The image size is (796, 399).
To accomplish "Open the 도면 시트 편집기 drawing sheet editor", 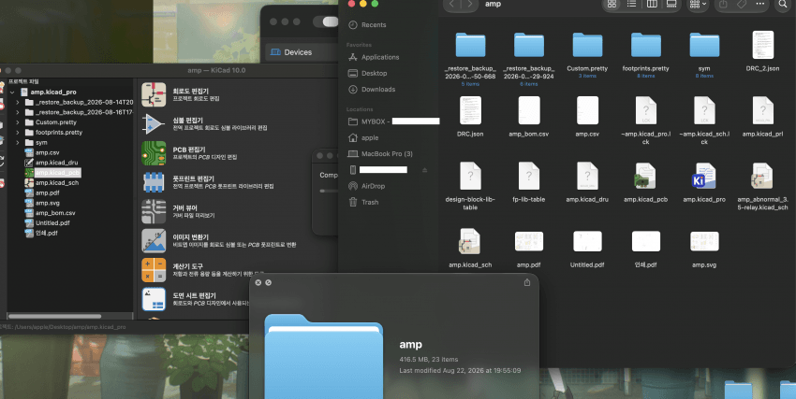I will pyautogui.click(x=154, y=299).
